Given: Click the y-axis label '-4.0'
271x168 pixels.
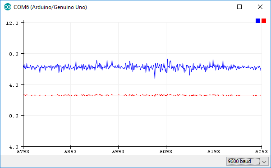Looking at the screenshot, I should pyautogui.click(x=12, y=147).
